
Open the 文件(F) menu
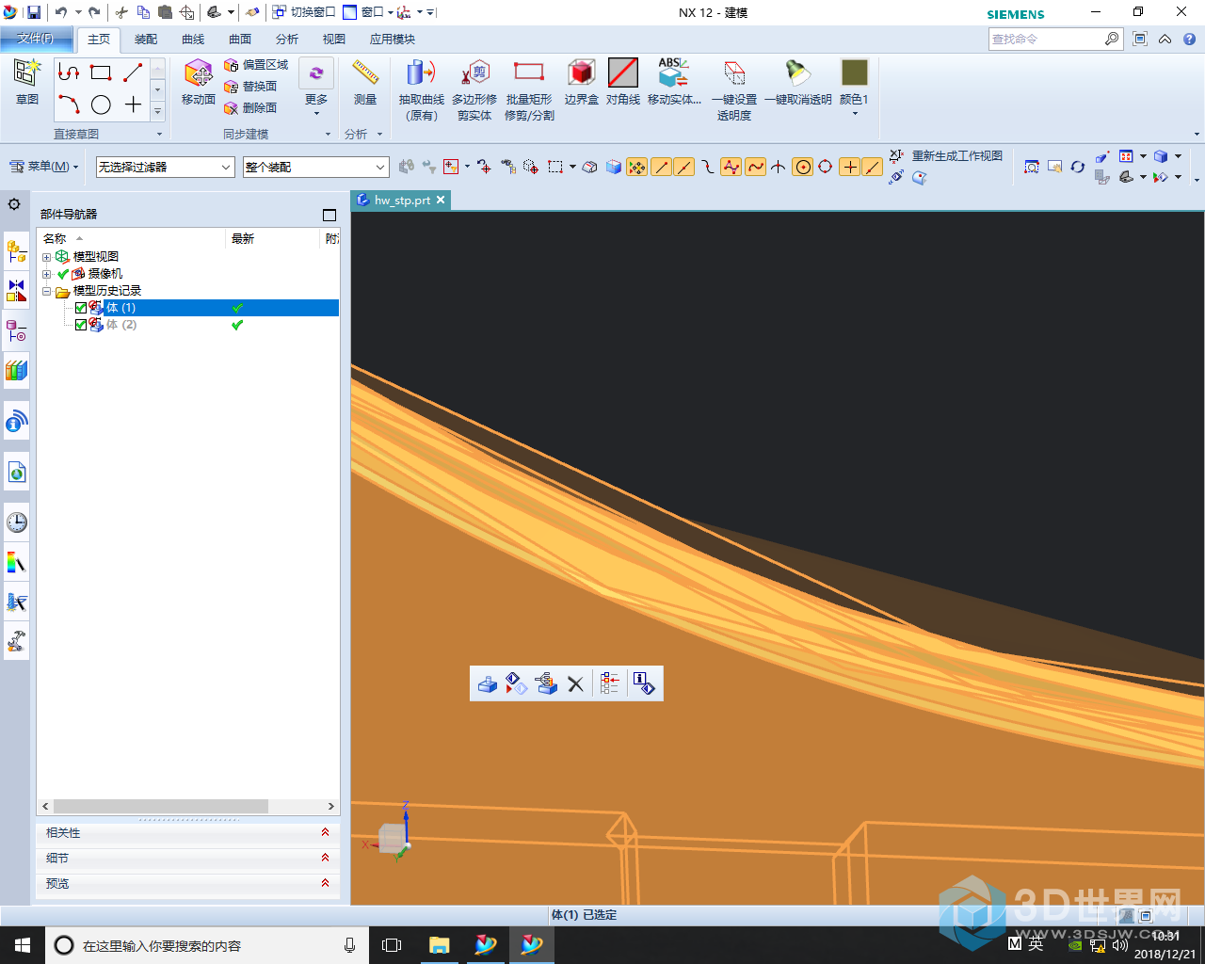pos(36,39)
